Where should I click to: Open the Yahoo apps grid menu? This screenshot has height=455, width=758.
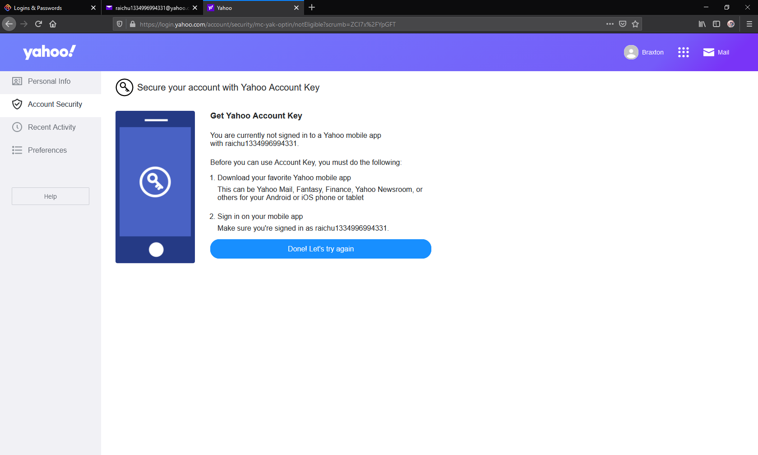683,52
